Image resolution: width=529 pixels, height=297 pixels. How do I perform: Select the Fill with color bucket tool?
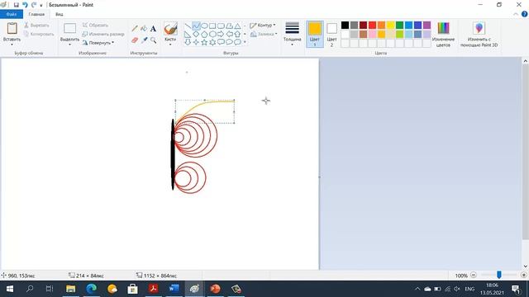pos(144,29)
